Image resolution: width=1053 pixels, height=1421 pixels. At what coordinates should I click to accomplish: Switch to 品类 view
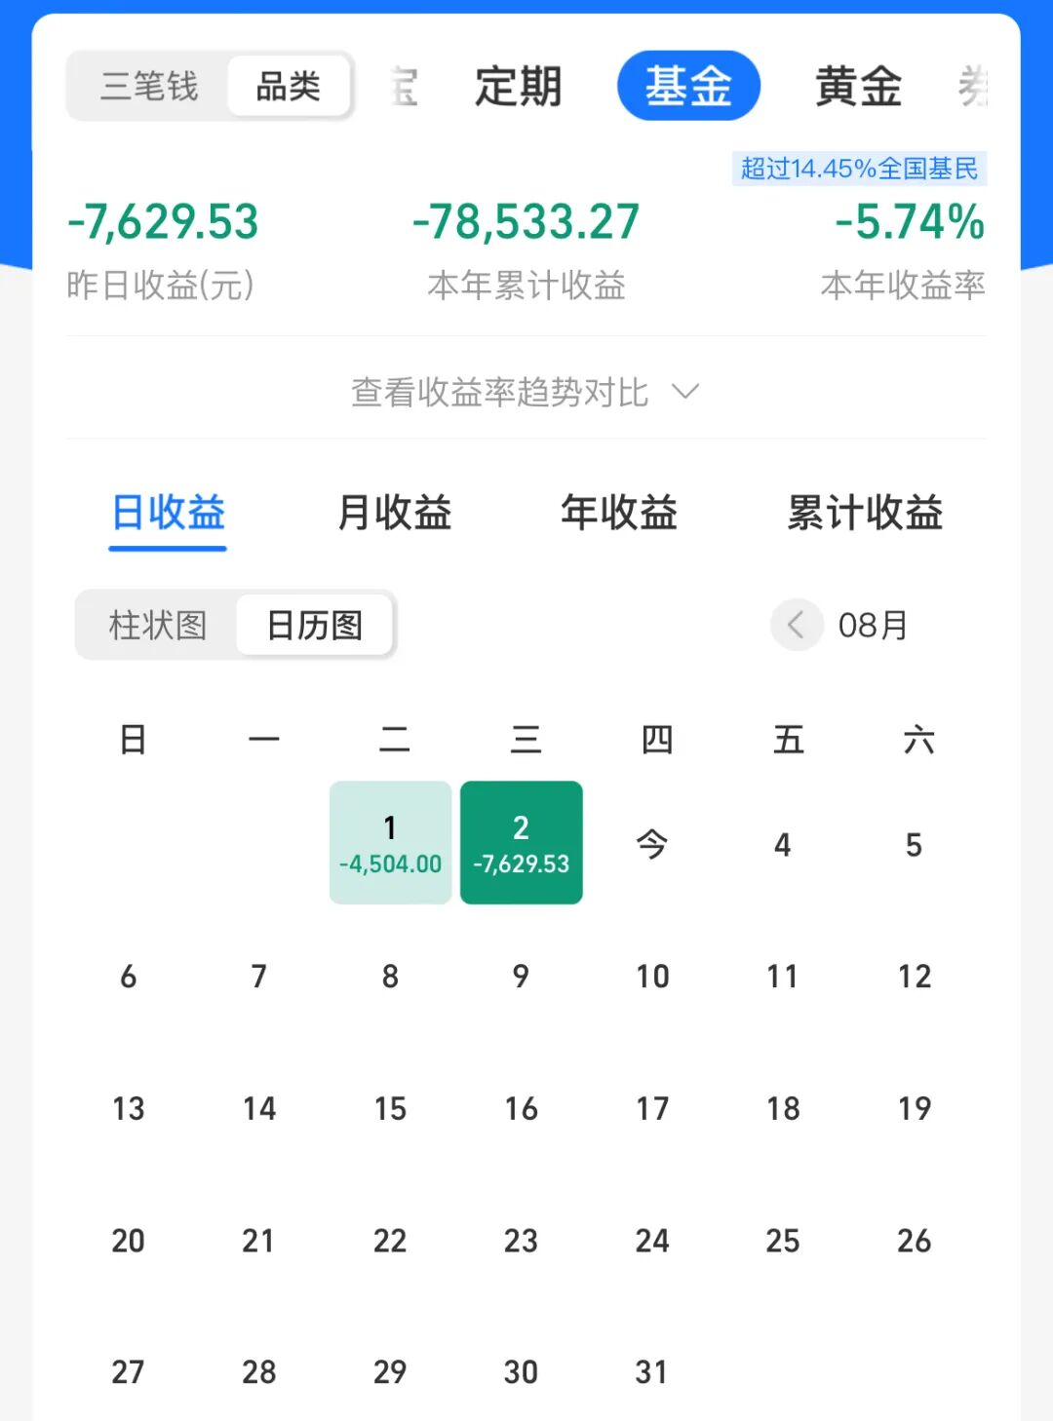tap(289, 87)
